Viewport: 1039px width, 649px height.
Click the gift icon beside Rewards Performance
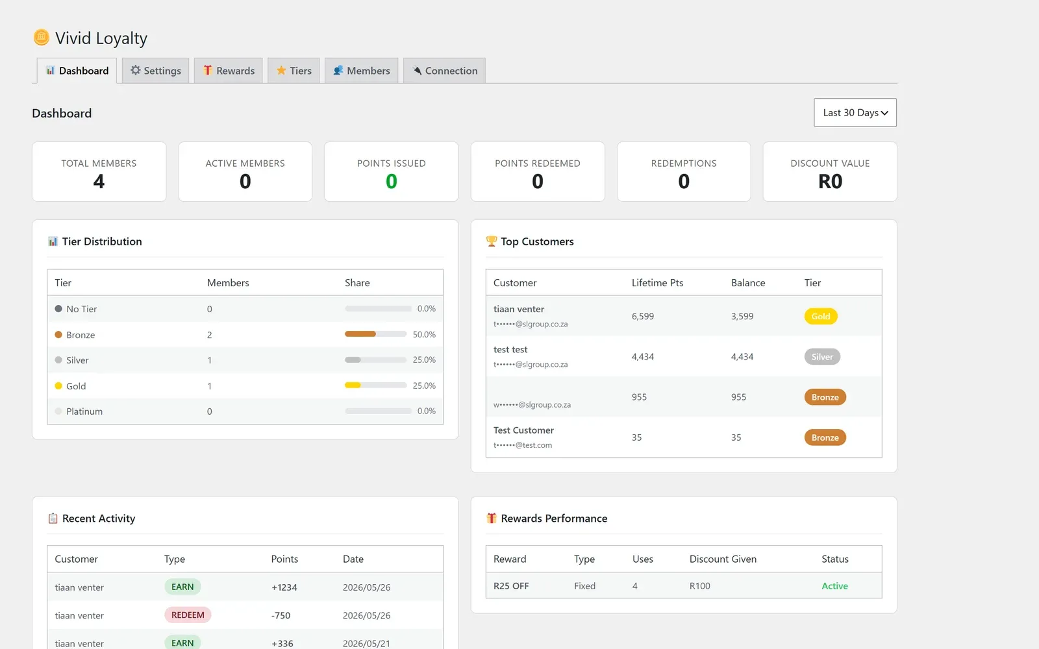point(492,519)
